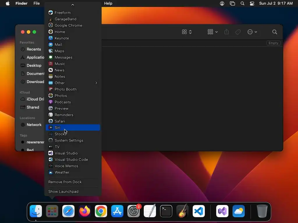298x223 pixels.
Task: Select Maps in the list
Action: [x=73, y=51]
